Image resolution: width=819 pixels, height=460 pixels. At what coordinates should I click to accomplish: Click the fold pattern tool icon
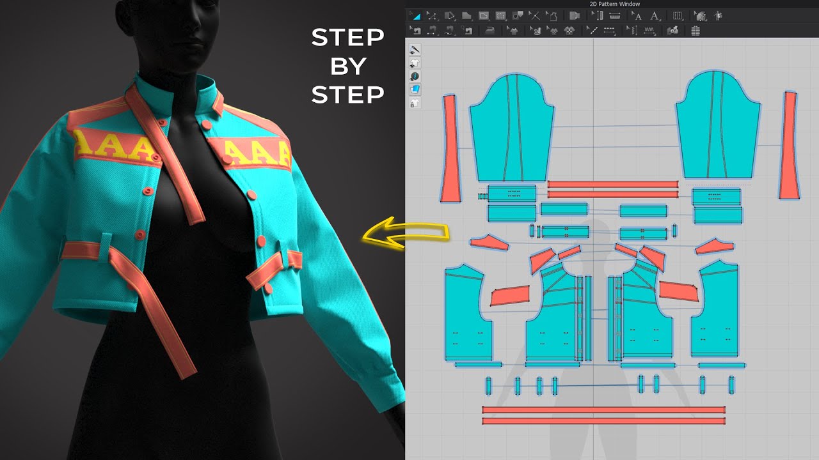tap(575, 16)
